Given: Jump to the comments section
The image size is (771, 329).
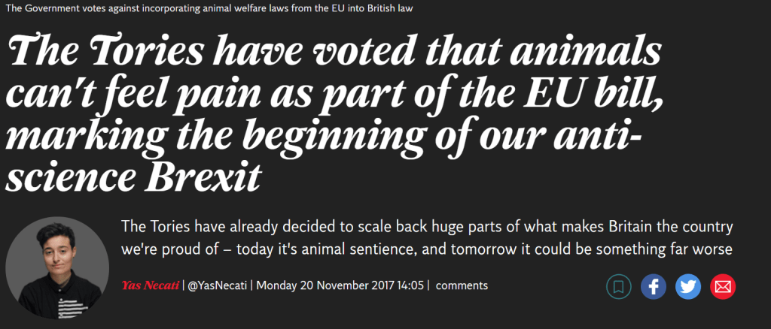Looking at the screenshot, I should coord(462,285).
